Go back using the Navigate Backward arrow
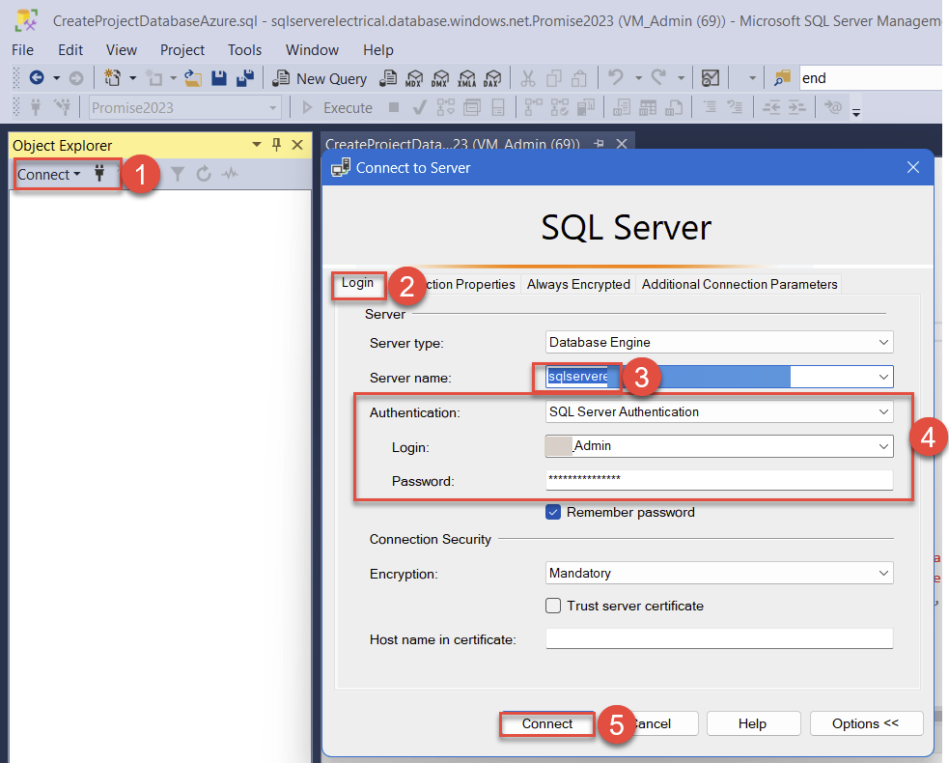This screenshot has width=949, height=763. [x=37, y=77]
